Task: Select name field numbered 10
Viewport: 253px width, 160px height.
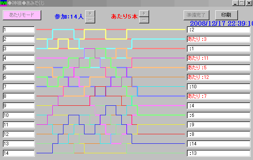Action: [x=19, y=115]
